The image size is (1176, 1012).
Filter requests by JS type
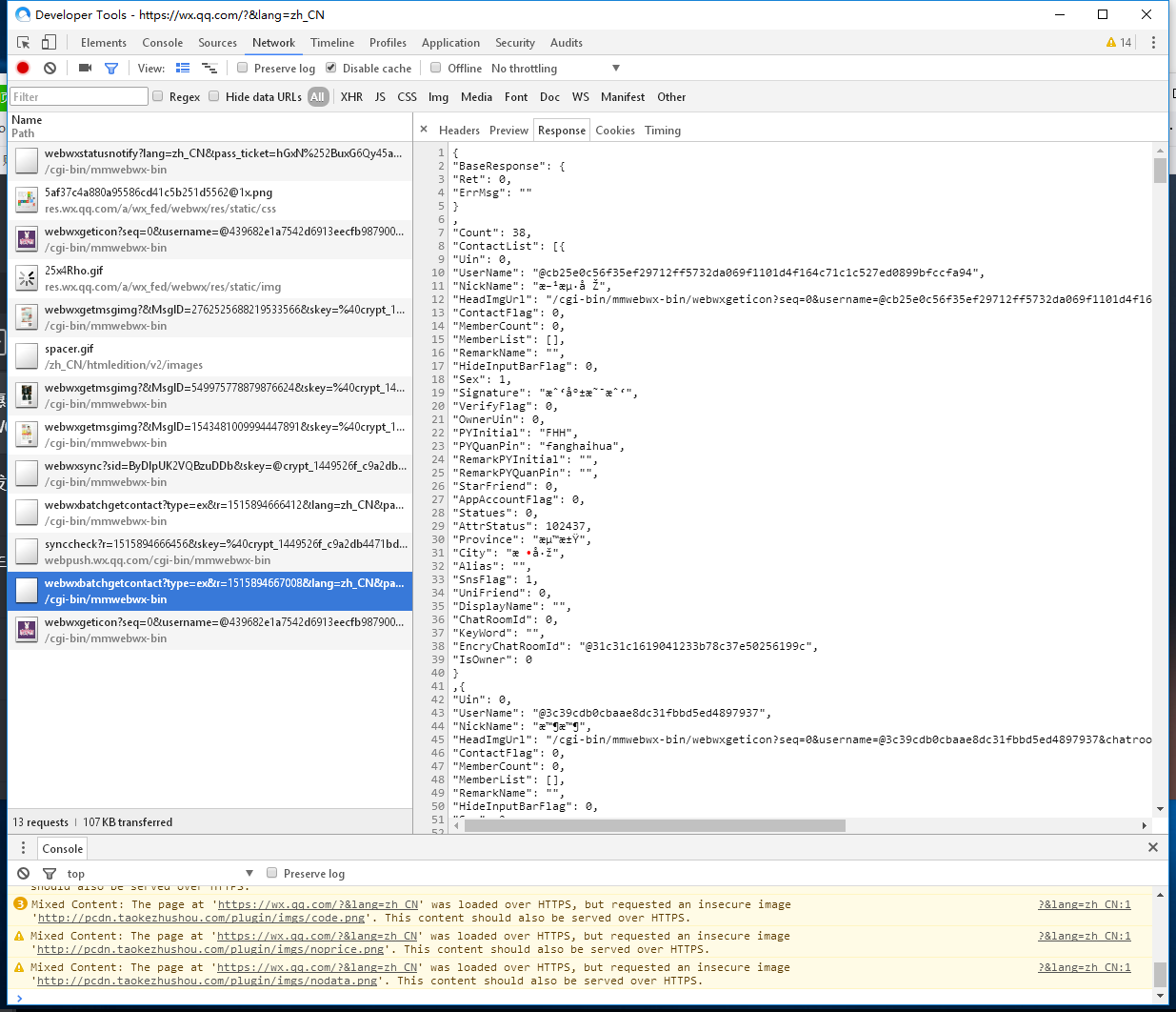(380, 97)
